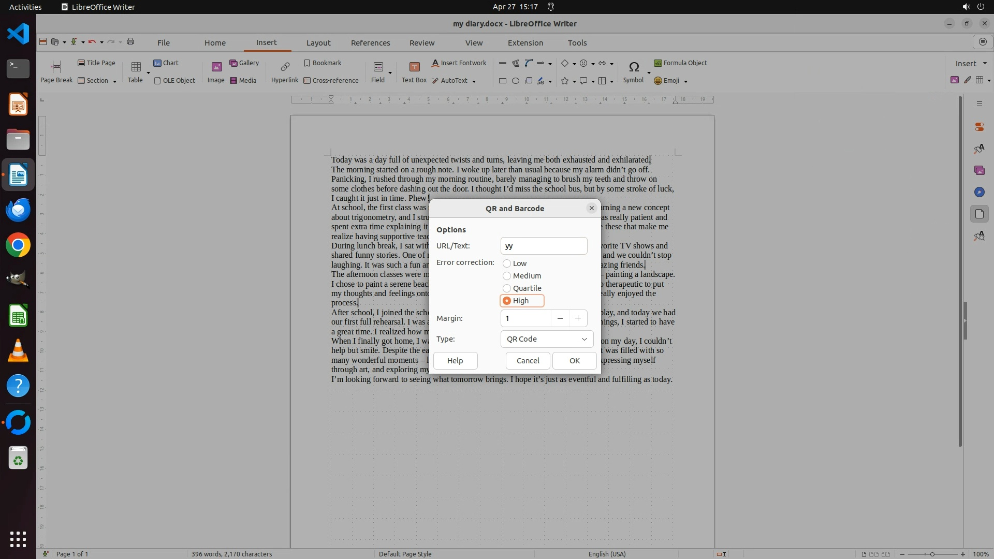Screen dimensions: 994x559
Task: Expand the QR Code type dropdown
Action: tap(547, 339)
